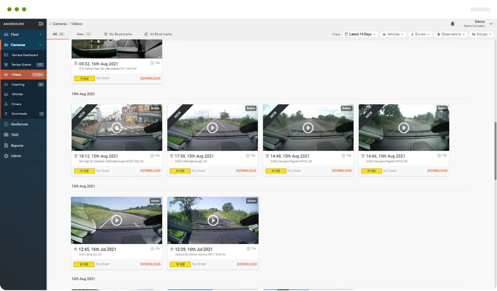This screenshot has height=291, width=497.
Task: Click the 15th Aug 2021 date heading
Action: tap(83, 94)
